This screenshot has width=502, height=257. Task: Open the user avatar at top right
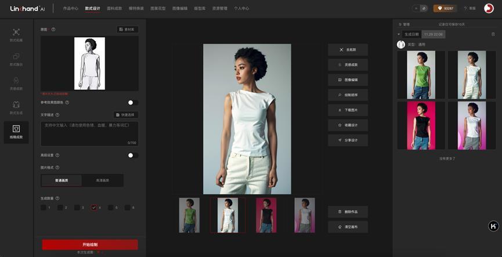(x=488, y=8)
